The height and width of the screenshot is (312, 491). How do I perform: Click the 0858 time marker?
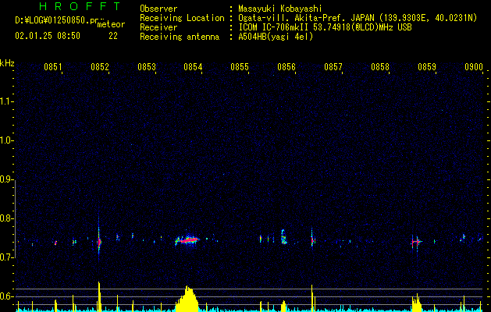(380, 67)
